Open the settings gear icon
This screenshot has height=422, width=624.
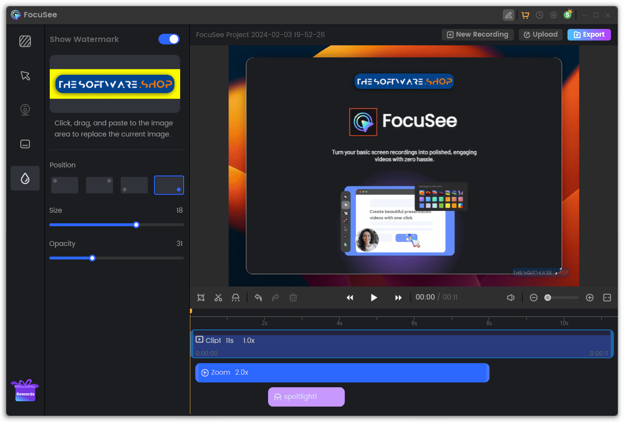point(553,15)
